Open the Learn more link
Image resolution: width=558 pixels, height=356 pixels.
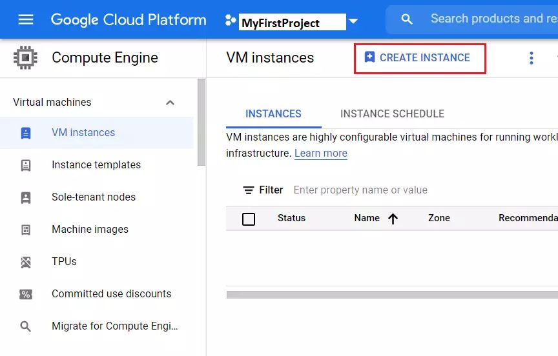pos(320,153)
